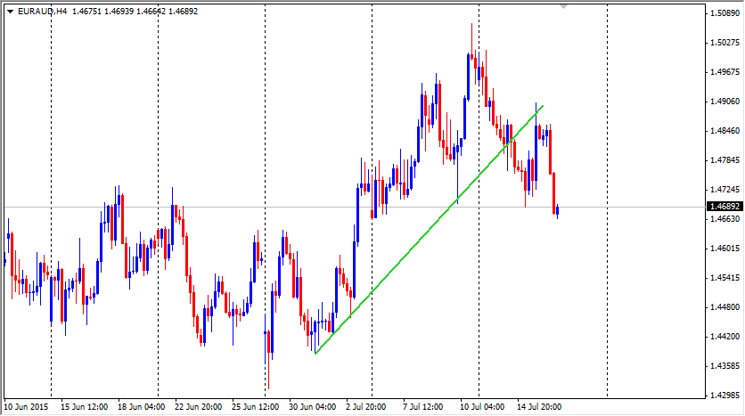
Task: Click the 25 Jun 12:00 time label
Action: coord(256,407)
